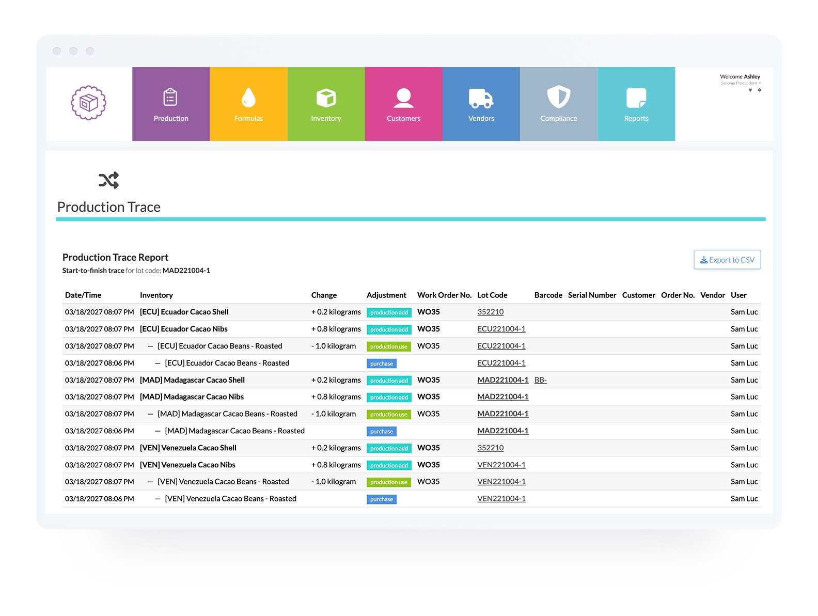This screenshot has height=616, width=818.
Task: Open the Production module tile
Action: point(171,104)
